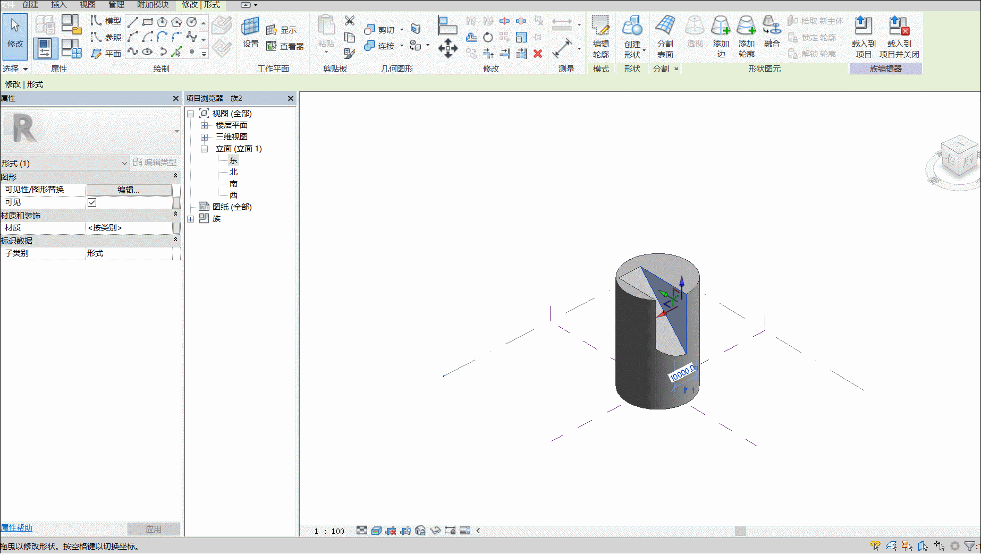
Task: Open the 视图 ribbon tab
Action: point(88,5)
